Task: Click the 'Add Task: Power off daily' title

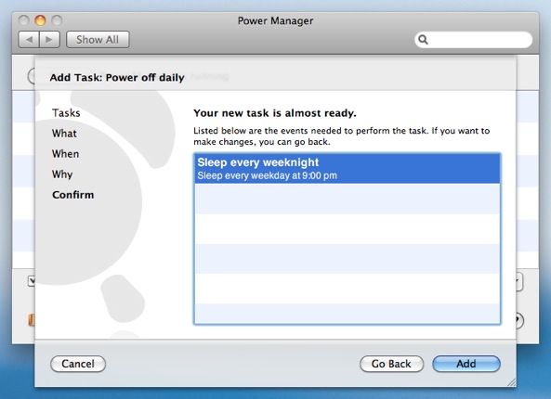Action: click(117, 77)
